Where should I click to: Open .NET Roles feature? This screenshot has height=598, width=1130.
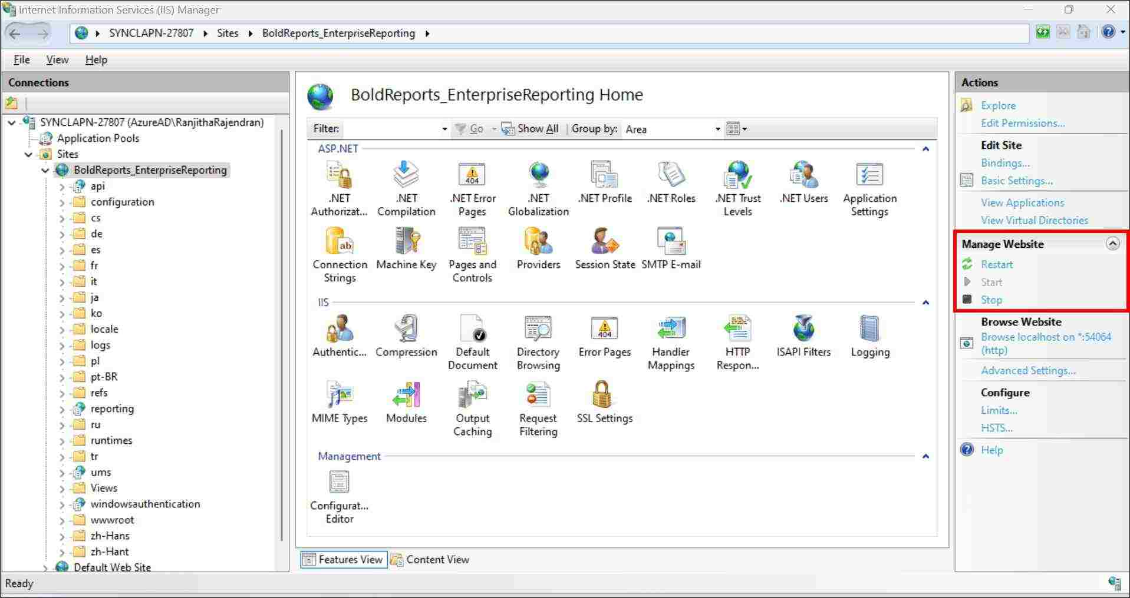coord(671,182)
